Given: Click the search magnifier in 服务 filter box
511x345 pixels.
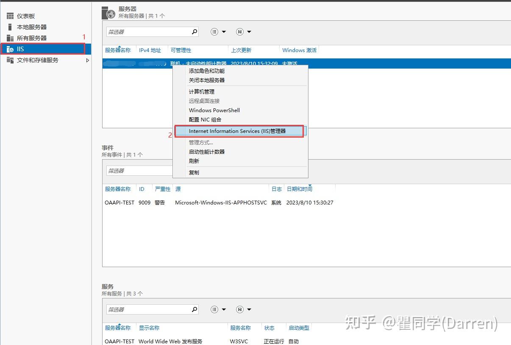Looking at the screenshot, I should (x=194, y=309).
